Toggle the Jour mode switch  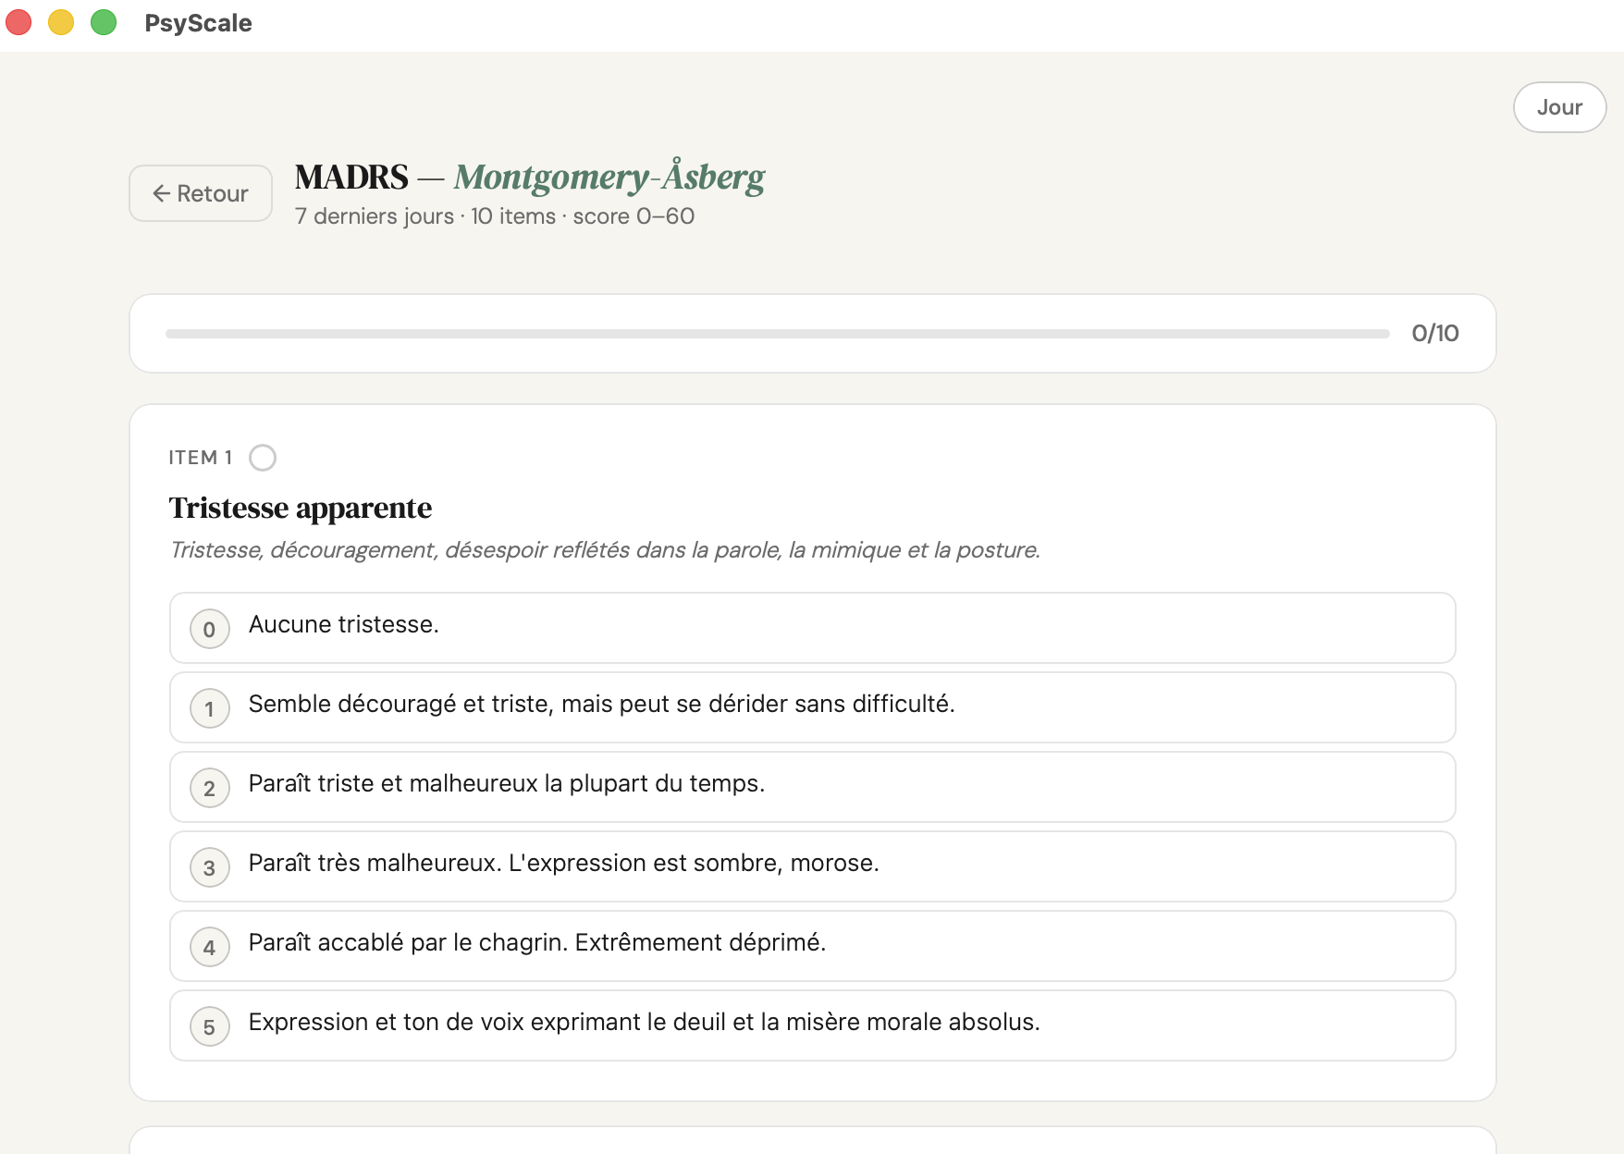[1559, 106]
